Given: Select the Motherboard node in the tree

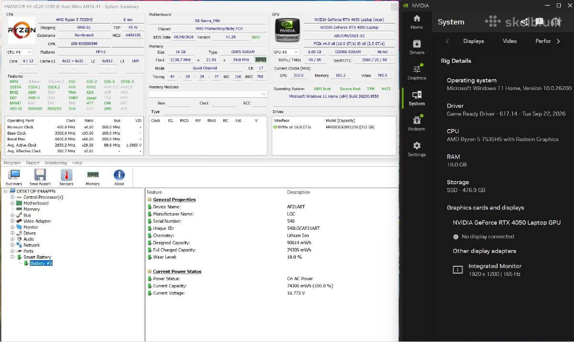Looking at the screenshot, I should [x=36, y=203].
